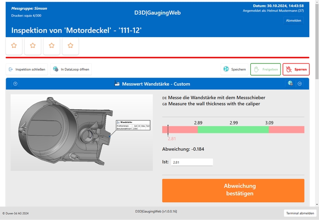Click the first star icon button
319x220 pixels.
(14, 46)
